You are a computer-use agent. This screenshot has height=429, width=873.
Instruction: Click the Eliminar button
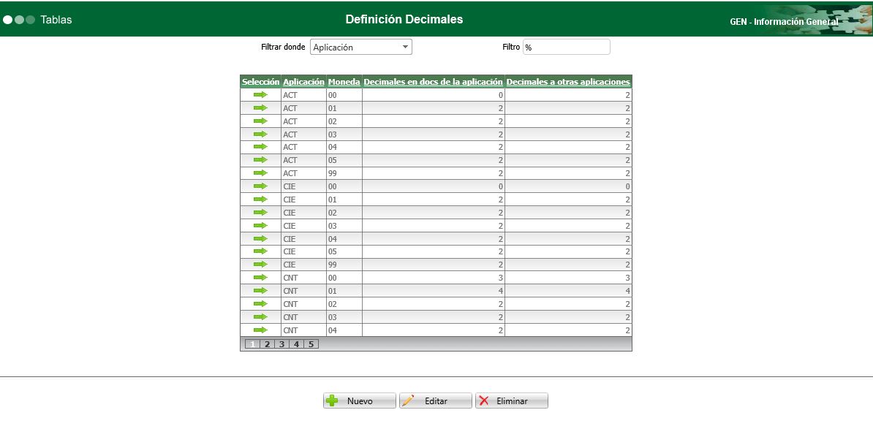pyautogui.click(x=512, y=401)
